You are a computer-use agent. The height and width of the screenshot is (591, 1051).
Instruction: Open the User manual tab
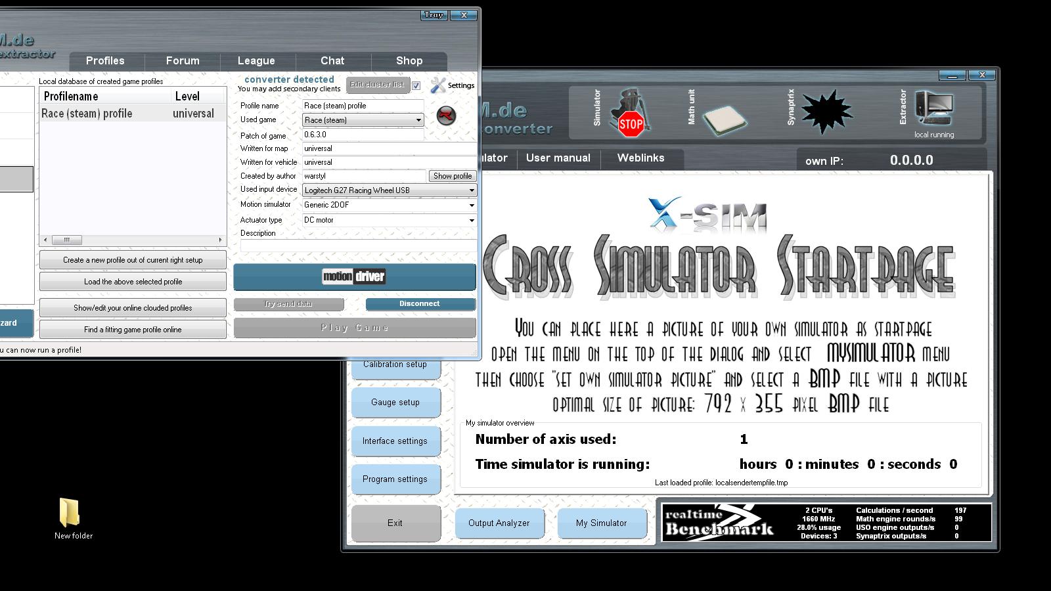tap(558, 158)
